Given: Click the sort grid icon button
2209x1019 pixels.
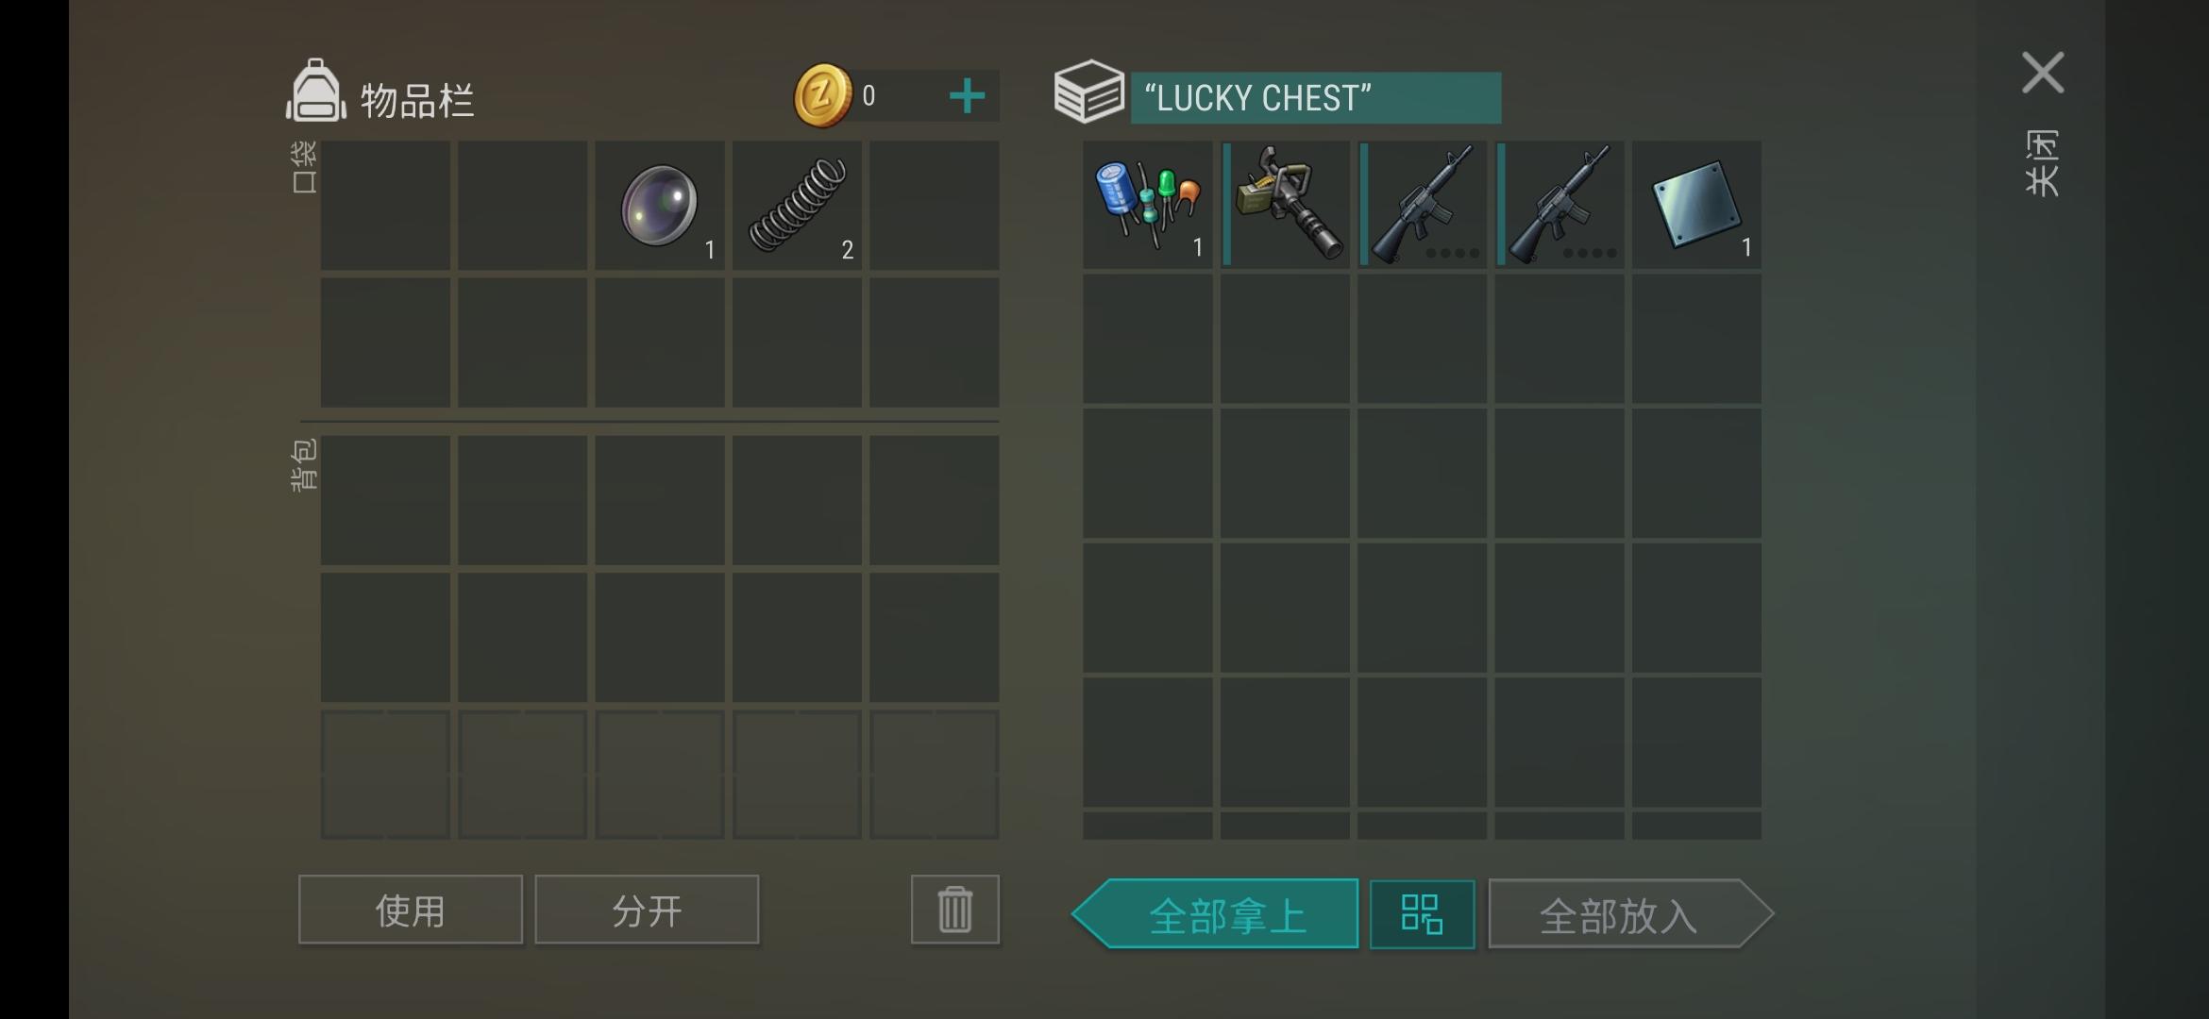Looking at the screenshot, I should click(1422, 914).
